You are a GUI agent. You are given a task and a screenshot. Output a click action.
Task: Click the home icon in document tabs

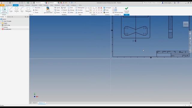(31, 103)
